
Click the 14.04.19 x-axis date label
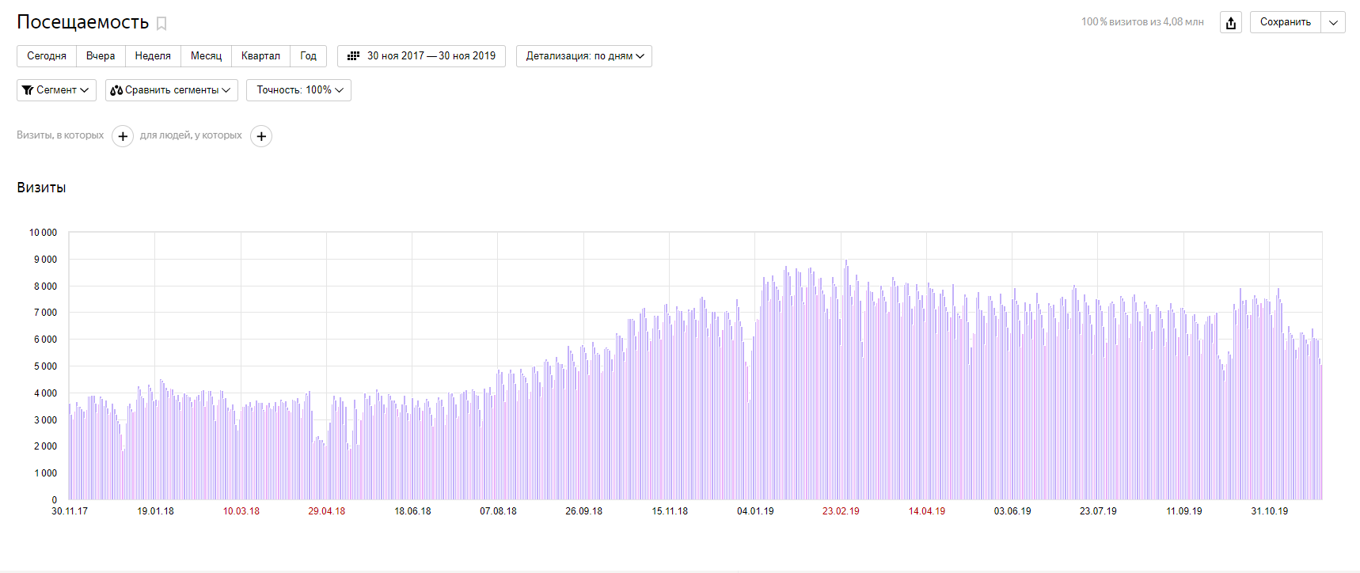[x=927, y=511]
